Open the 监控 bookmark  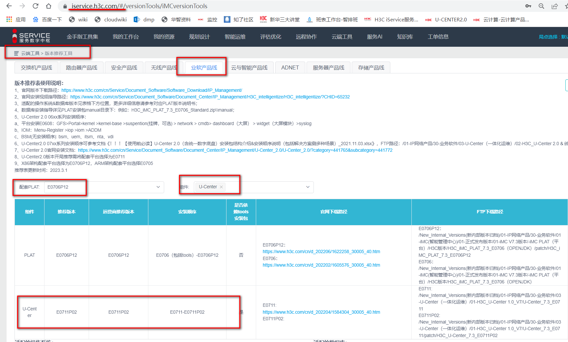point(207,19)
